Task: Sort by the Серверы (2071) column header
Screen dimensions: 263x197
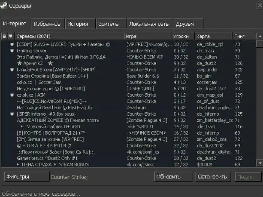Action: tap(69, 36)
